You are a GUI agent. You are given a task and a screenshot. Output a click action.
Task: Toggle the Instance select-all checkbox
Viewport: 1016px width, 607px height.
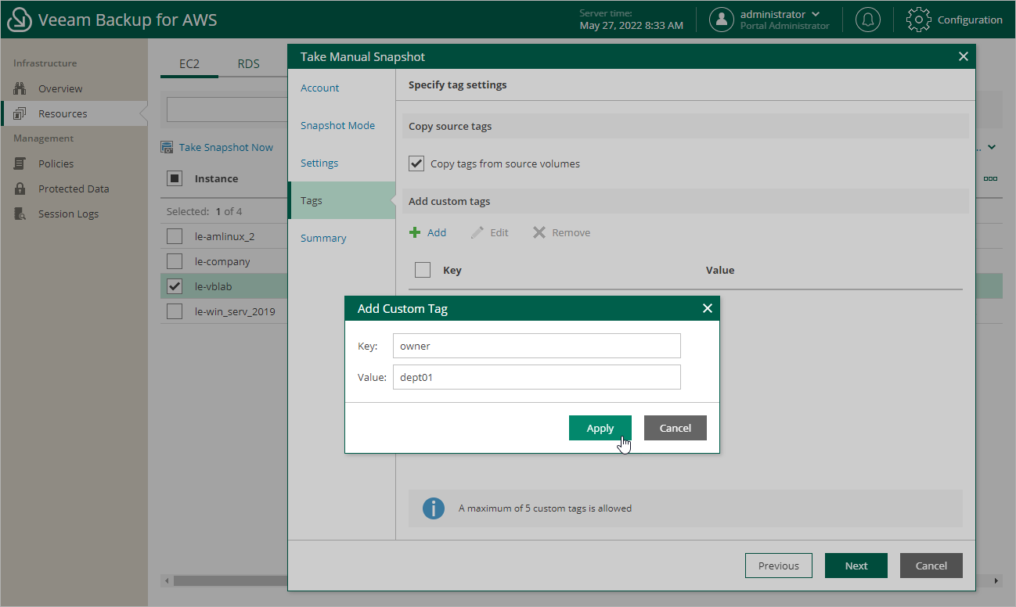click(x=174, y=178)
